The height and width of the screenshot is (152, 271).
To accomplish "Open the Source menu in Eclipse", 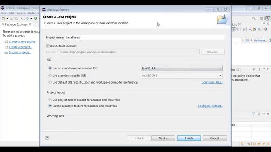I will pos(21,13).
